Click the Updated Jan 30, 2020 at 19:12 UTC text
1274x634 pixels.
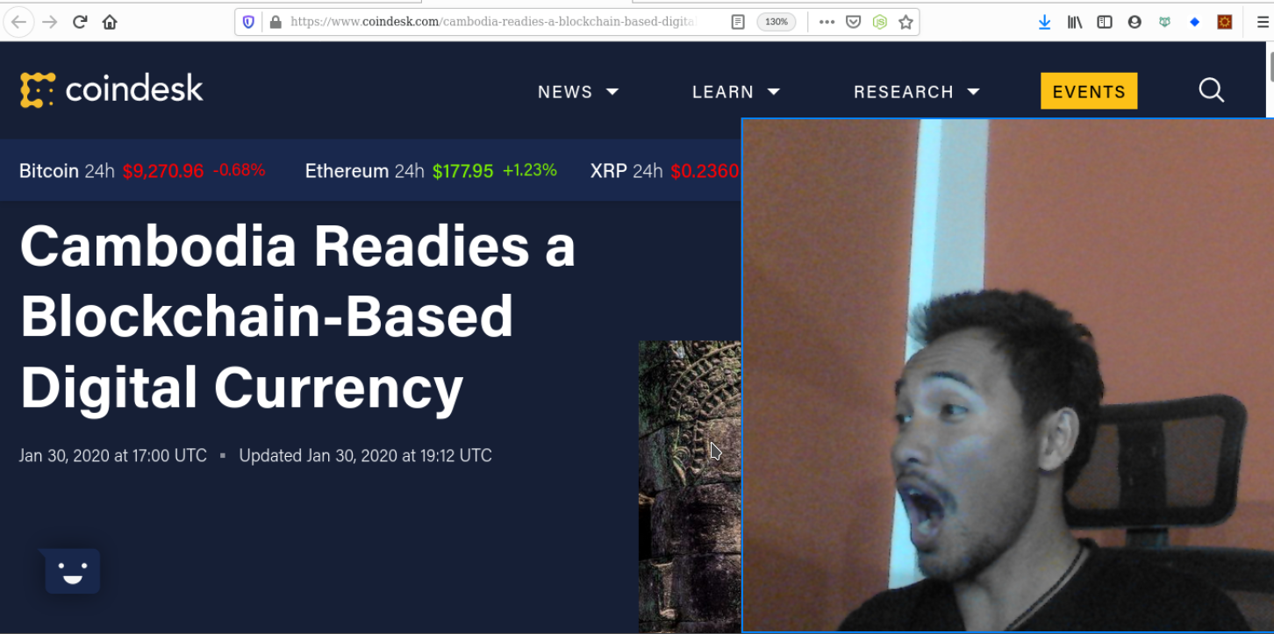point(365,455)
